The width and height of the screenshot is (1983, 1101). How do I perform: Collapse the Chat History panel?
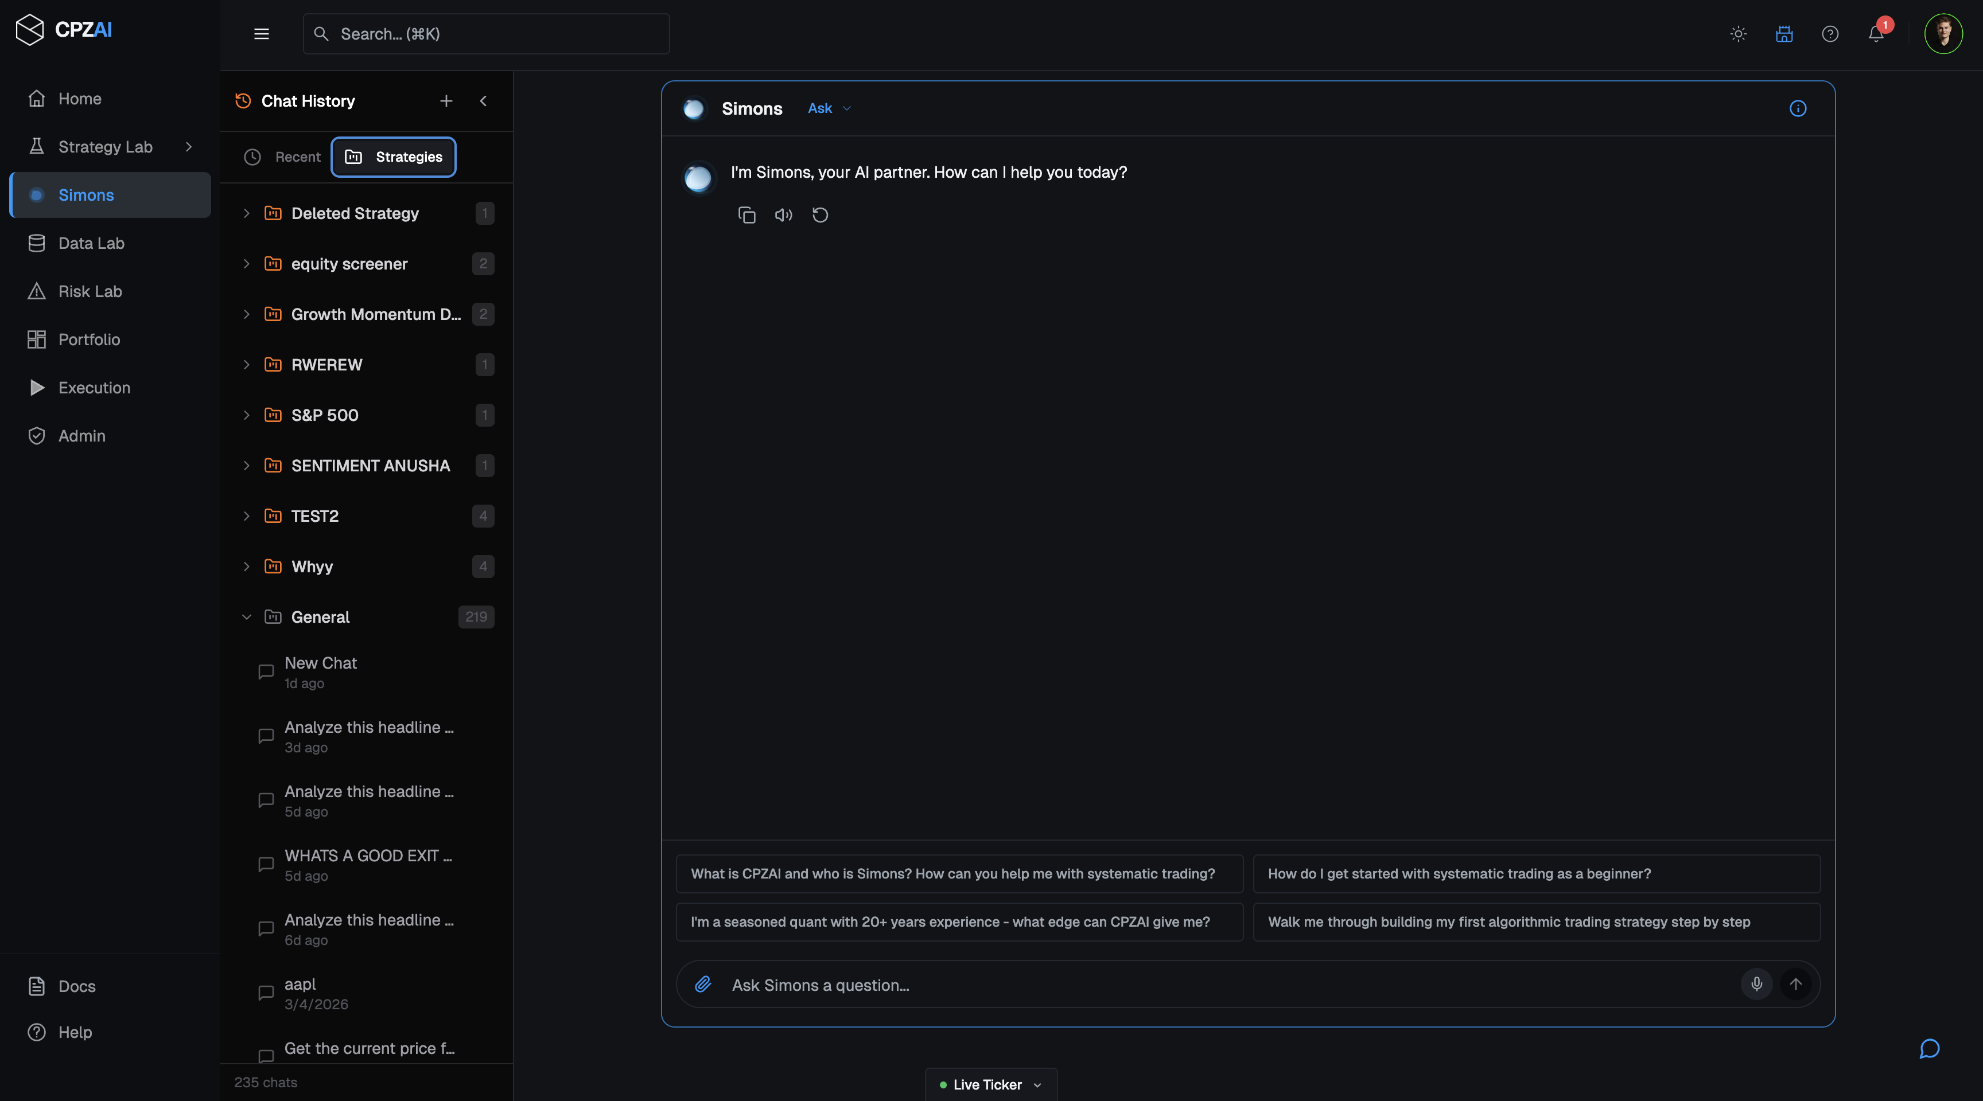pyautogui.click(x=484, y=101)
